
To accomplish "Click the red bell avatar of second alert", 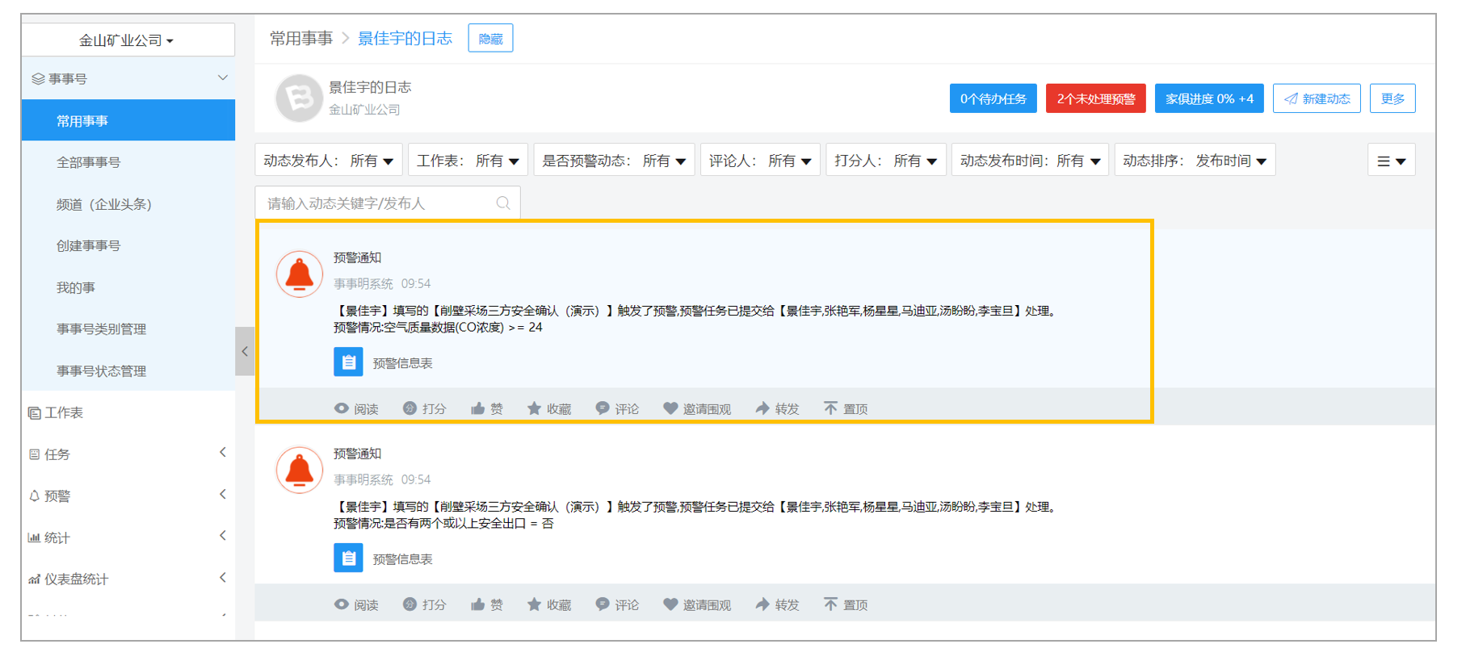I will point(299,470).
